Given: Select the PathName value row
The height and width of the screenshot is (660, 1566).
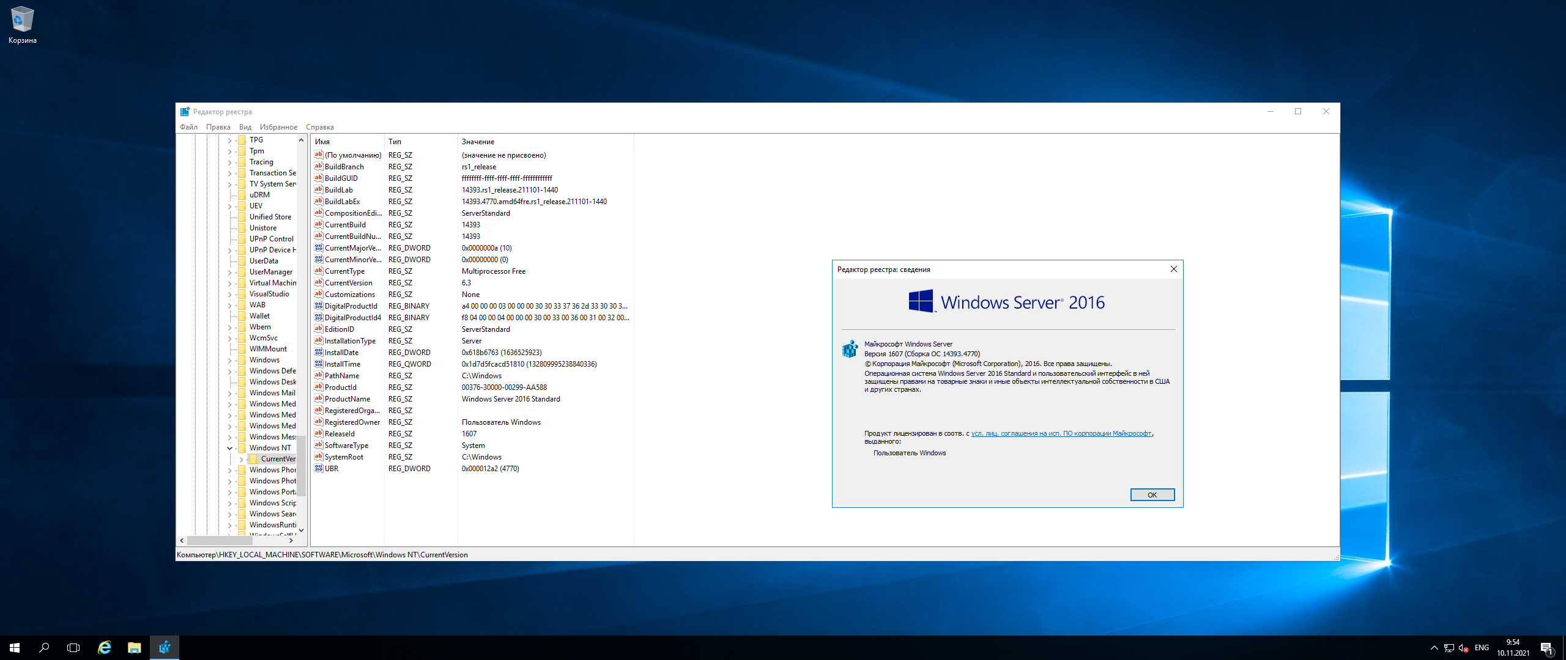Looking at the screenshot, I should 472,375.
